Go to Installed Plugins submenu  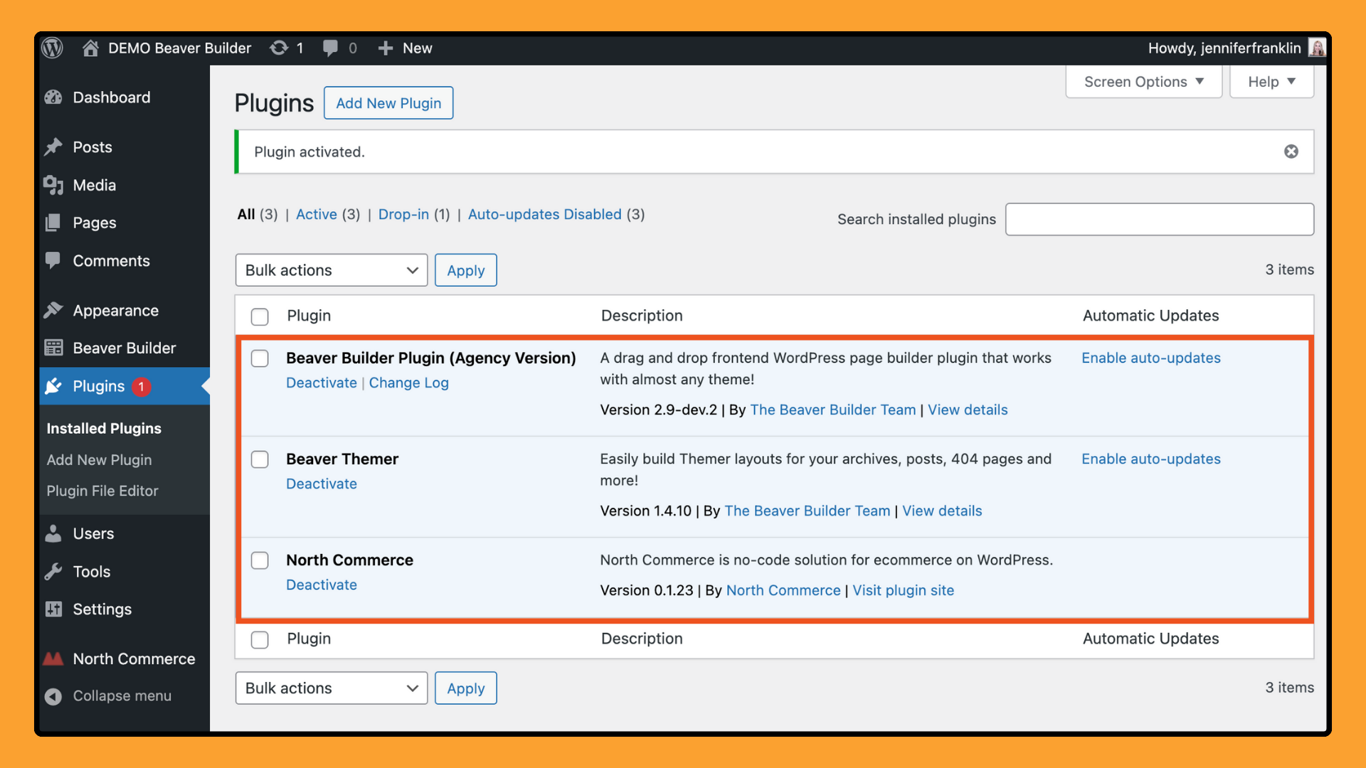point(104,428)
